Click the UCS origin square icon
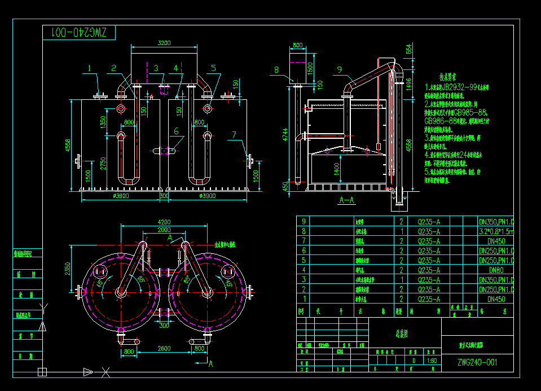This screenshot has width=541, height=391. 42,372
